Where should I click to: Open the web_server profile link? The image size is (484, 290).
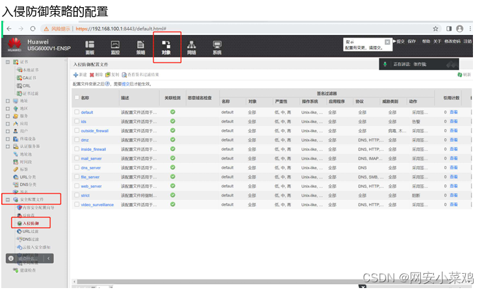pos(91,186)
